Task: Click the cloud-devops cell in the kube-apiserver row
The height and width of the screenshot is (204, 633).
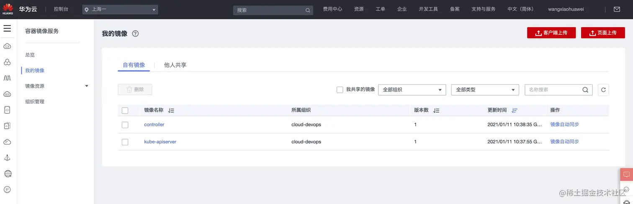Action: (306, 142)
